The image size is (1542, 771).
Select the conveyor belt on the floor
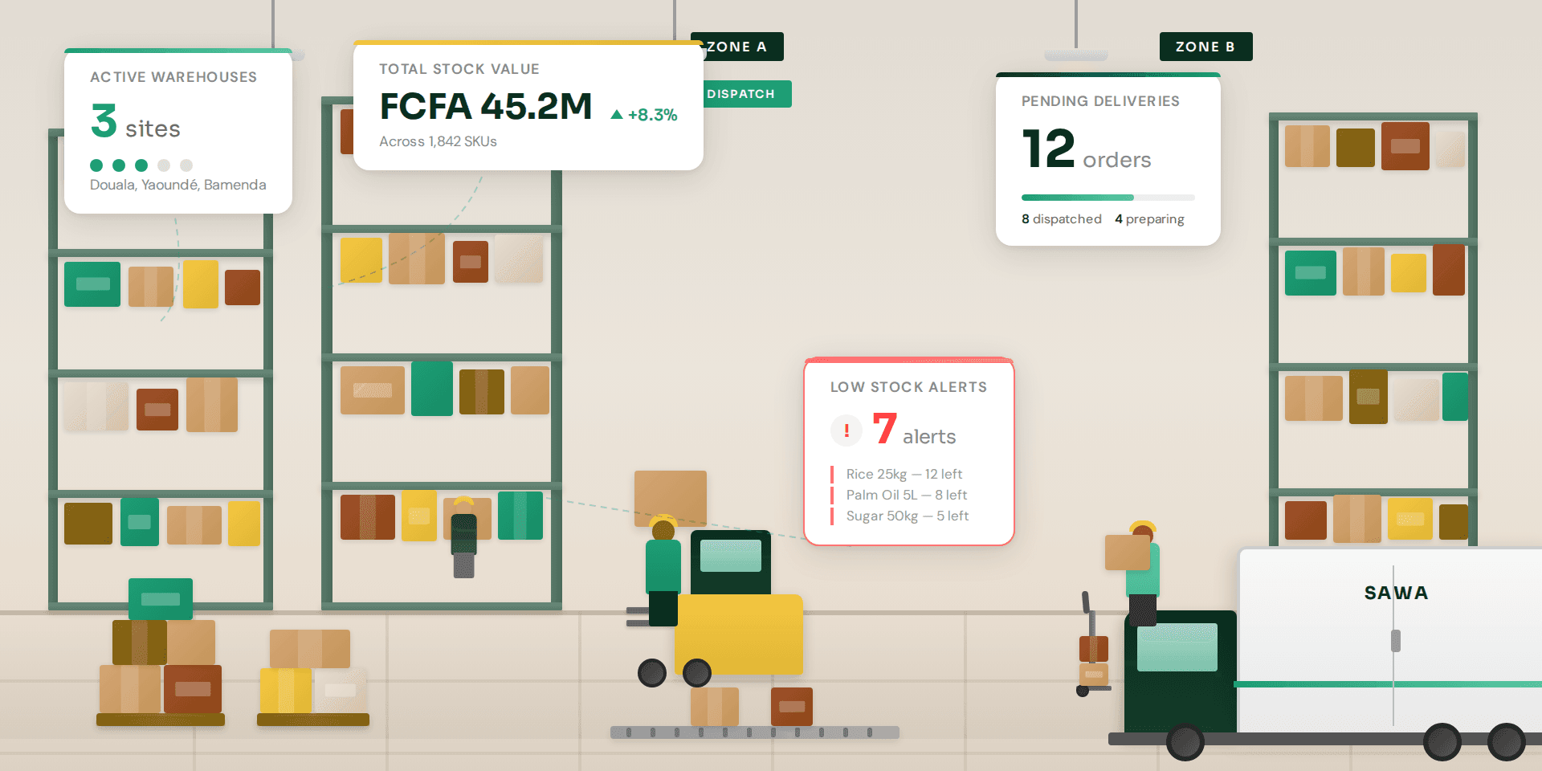pyautogui.click(x=753, y=732)
